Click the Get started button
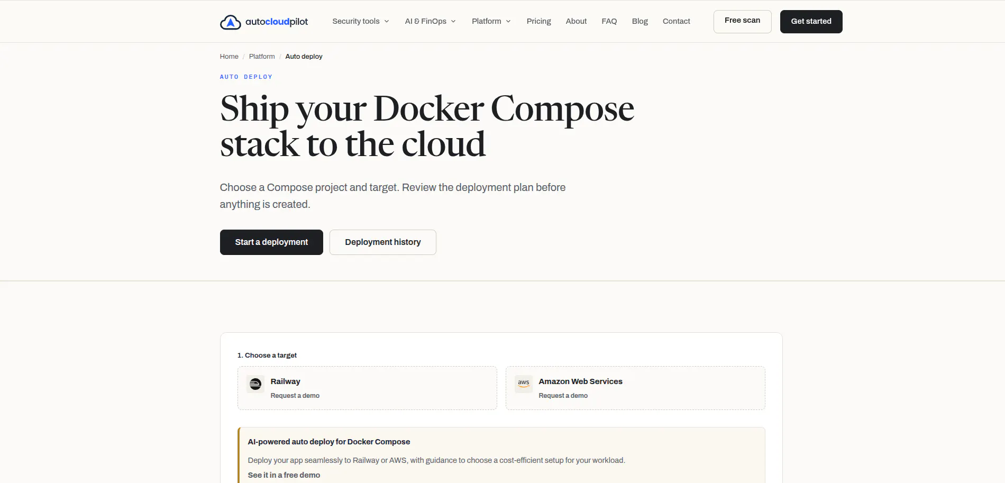1005x483 pixels. (x=811, y=22)
